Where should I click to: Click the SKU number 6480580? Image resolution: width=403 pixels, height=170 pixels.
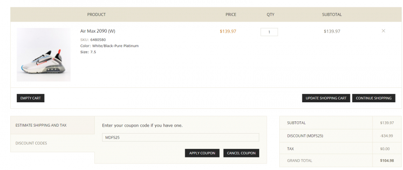coord(98,40)
